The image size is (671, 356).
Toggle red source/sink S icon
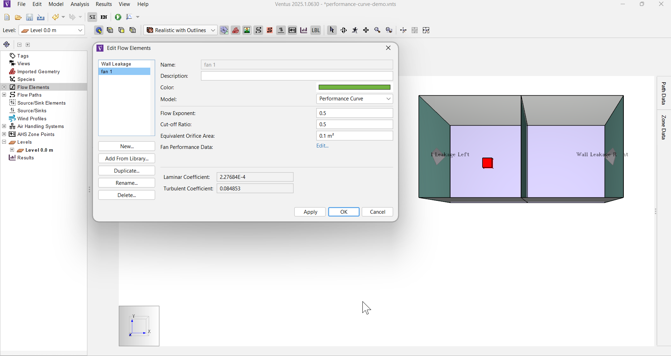click(270, 30)
